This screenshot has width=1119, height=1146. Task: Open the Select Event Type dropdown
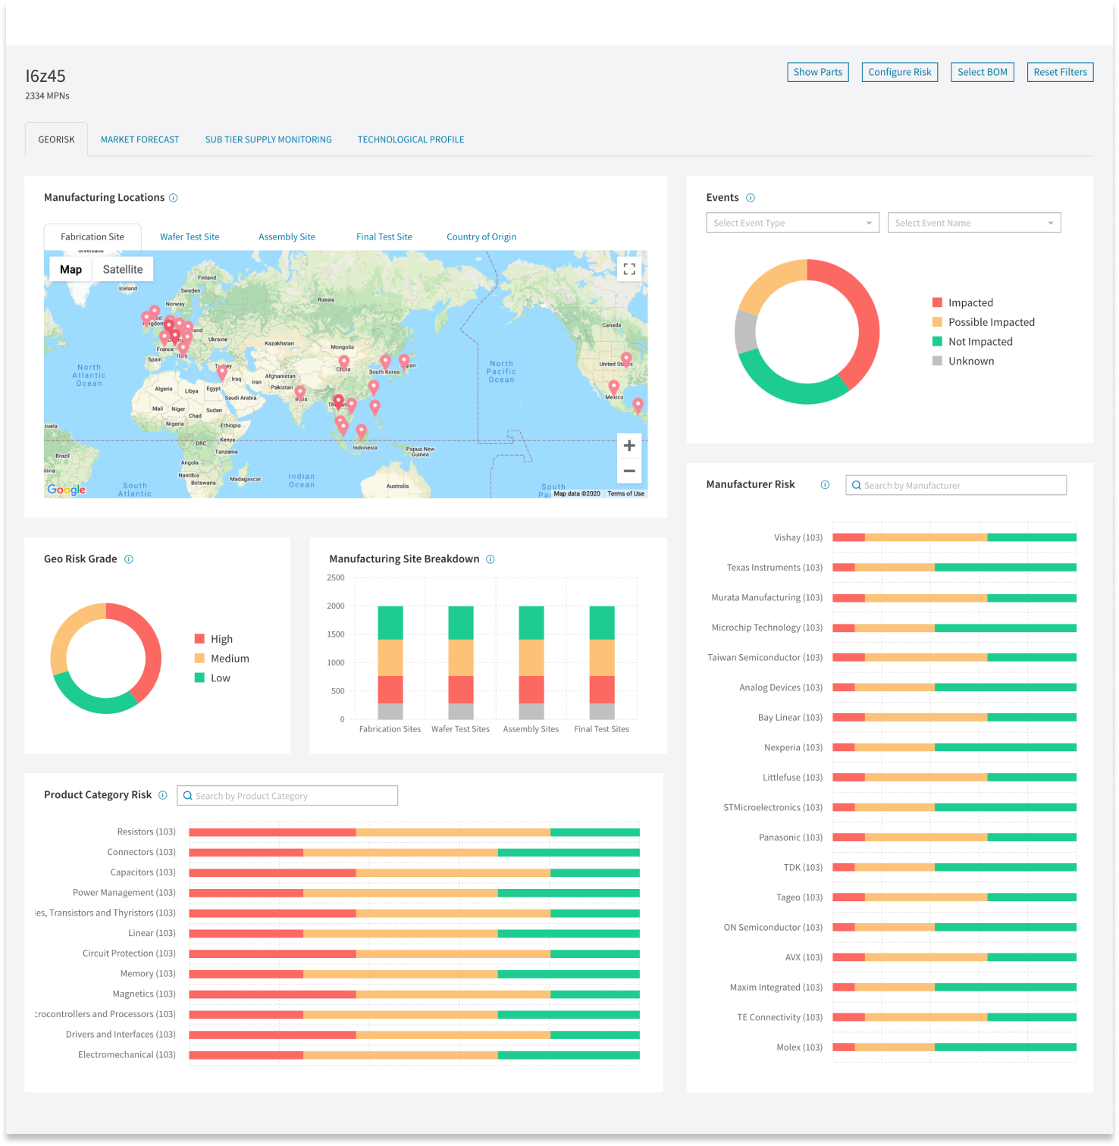tap(791, 222)
